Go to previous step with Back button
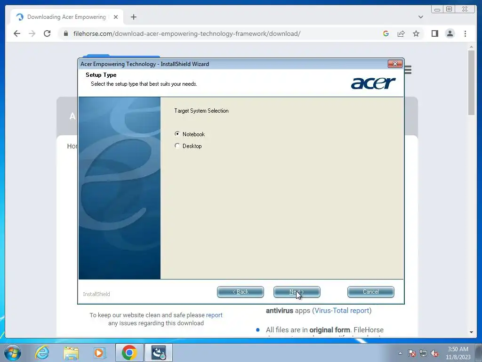Viewport: 482px width, 362px height. click(x=241, y=292)
